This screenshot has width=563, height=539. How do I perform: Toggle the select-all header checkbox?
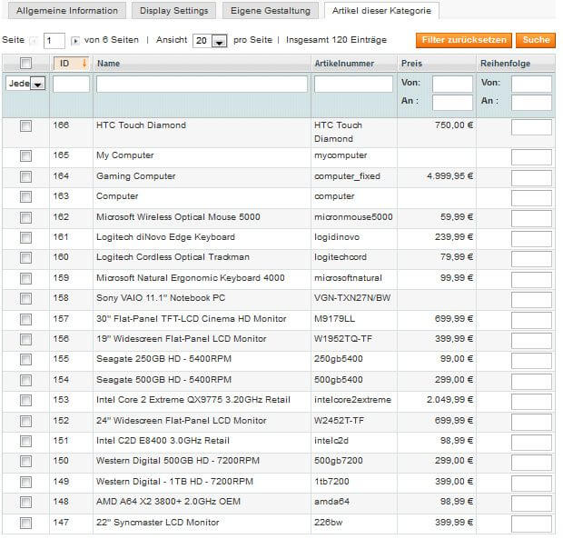pyautogui.click(x=25, y=64)
